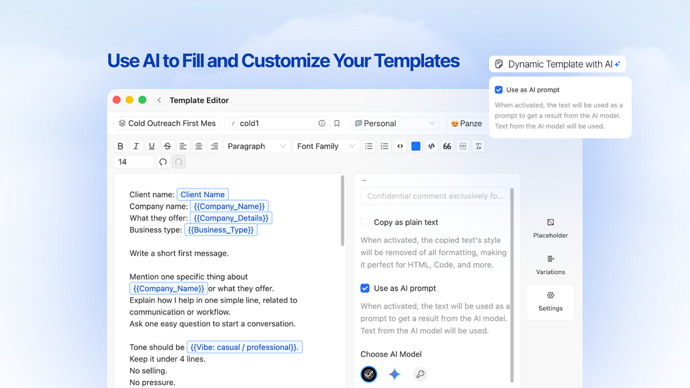
Task: Click the font size field showing 14
Action: click(133, 162)
